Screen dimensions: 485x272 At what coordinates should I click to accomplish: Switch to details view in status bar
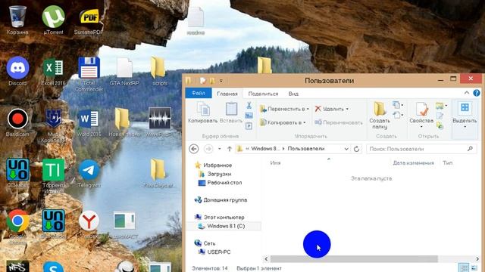click(x=464, y=267)
